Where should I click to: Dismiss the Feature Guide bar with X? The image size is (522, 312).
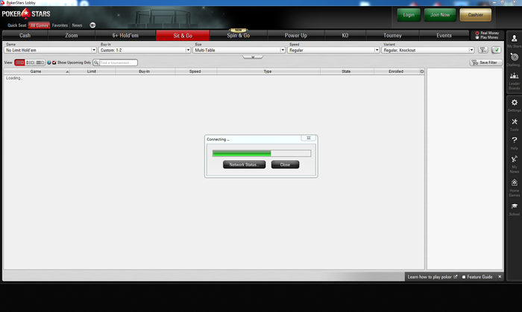[500, 277]
